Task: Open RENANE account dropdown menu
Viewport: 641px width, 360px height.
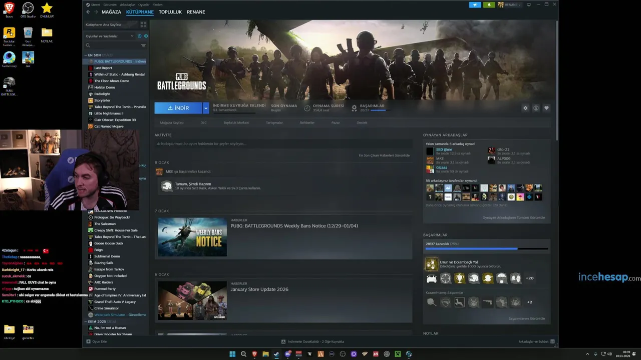Action: coord(509,4)
